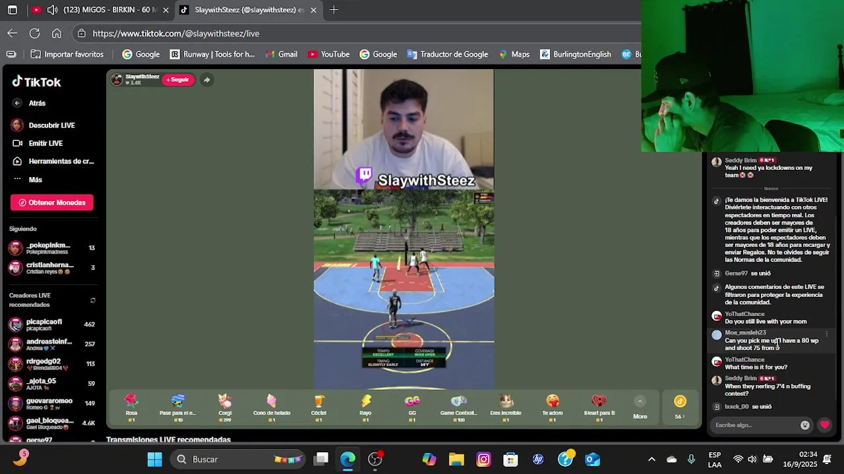This screenshot has width=844, height=474.
Task: Go back with browser back arrow
Action: 13,33
